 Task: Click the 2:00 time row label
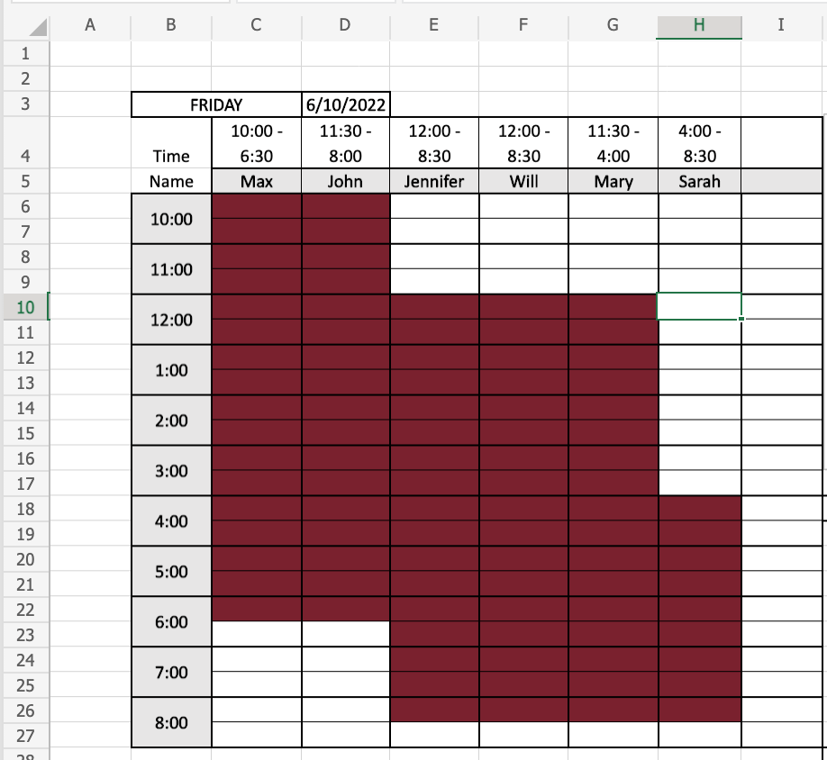[x=171, y=420]
